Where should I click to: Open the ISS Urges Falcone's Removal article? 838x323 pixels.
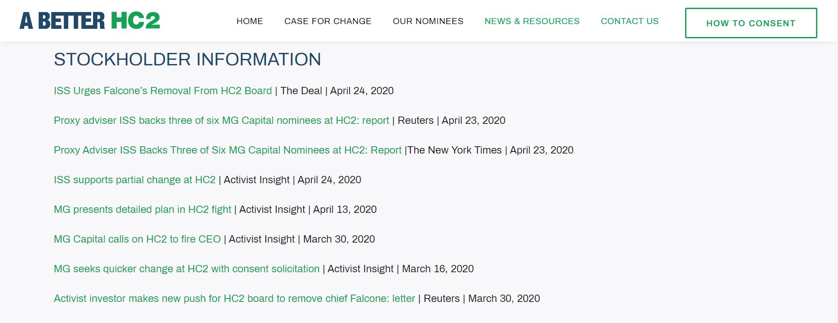click(x=163, y=91)
